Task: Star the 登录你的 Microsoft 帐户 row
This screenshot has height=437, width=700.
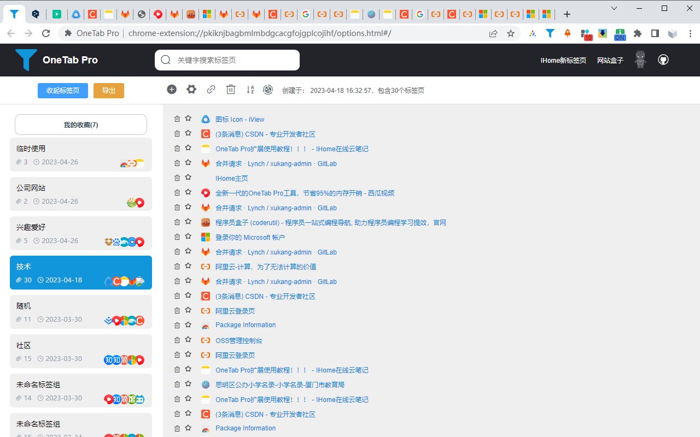Action: click(x=188, y=236)
